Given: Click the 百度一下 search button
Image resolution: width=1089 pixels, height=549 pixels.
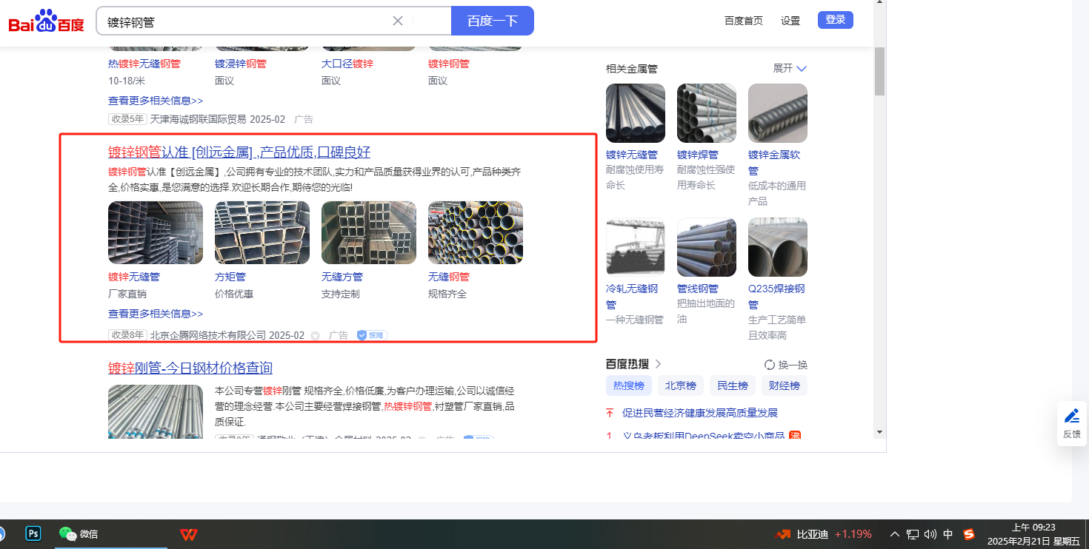Looking at the screenshot, I should click(x=493, y=21).
